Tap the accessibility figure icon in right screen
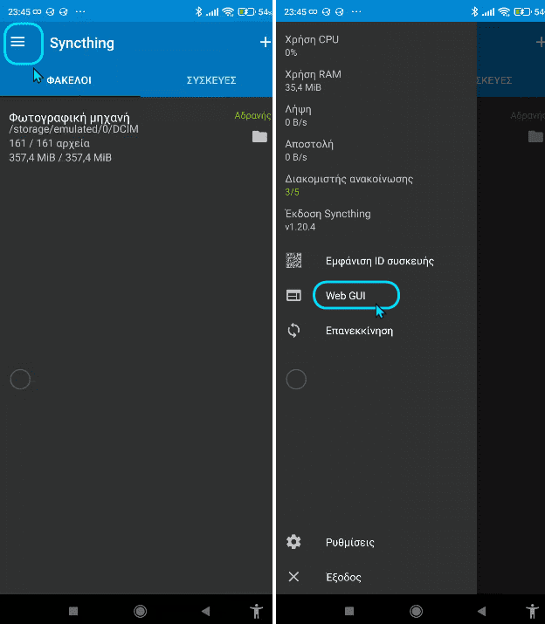This screenshot has height=624, width=545. 533,611
